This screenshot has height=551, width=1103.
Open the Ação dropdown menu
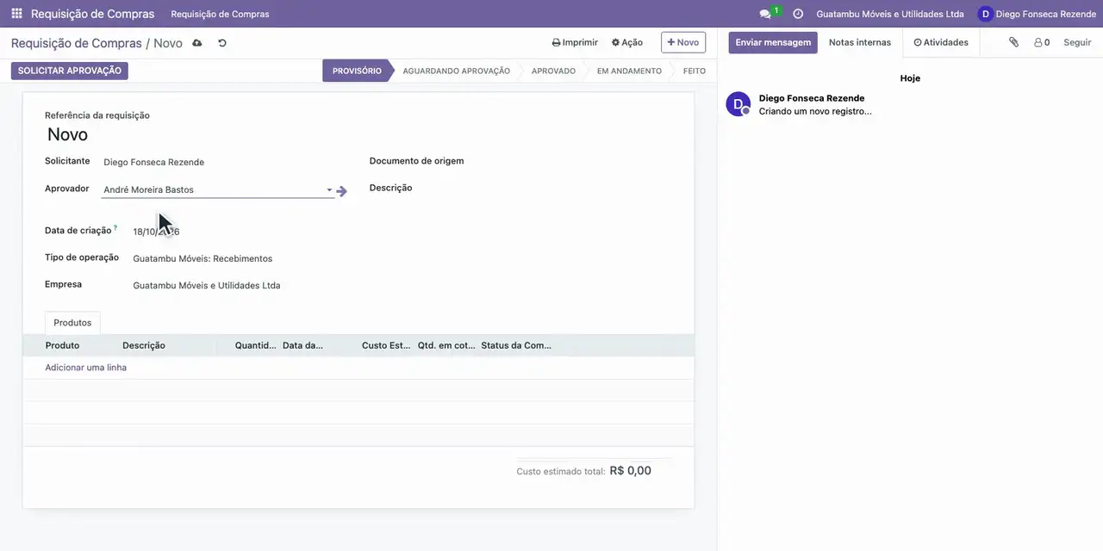pos(627,42)
